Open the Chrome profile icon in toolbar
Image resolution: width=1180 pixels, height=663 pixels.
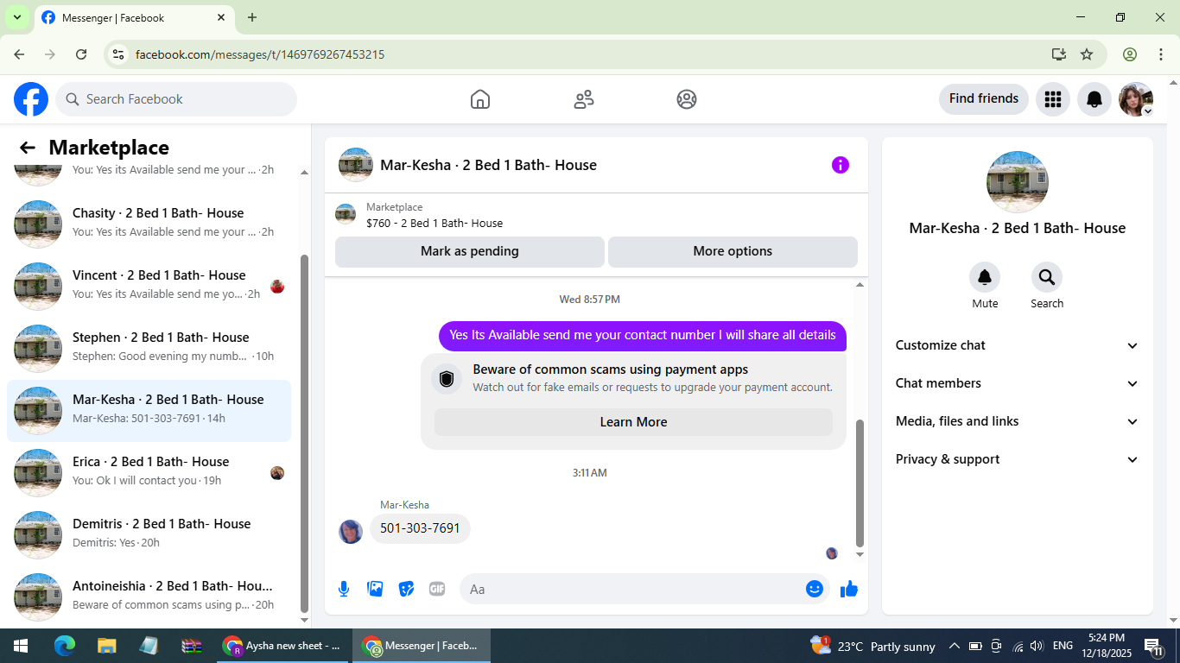(x=1130, y=54)
